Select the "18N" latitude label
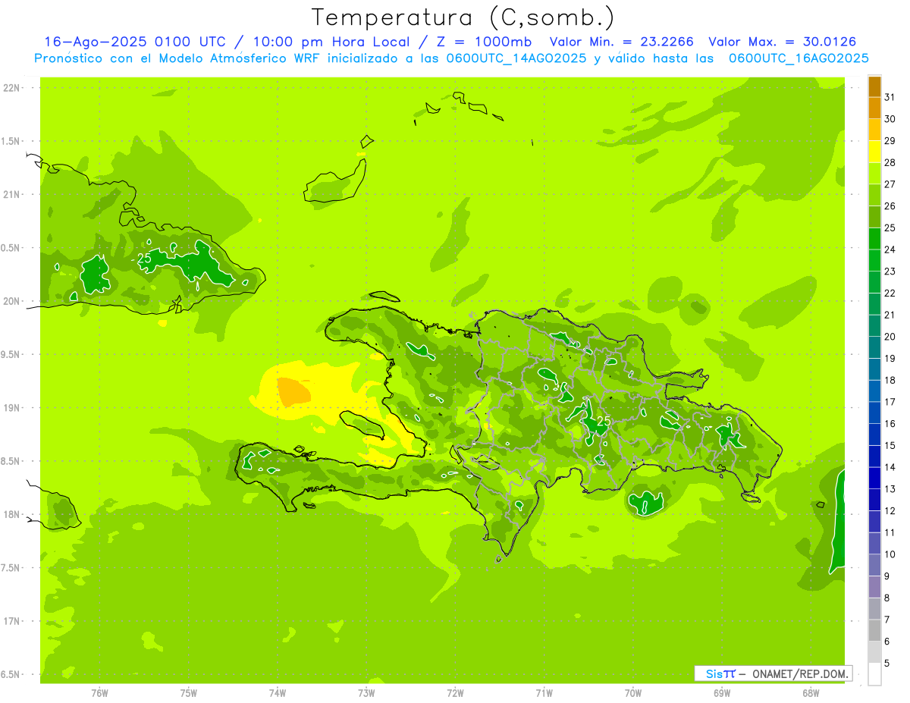Screen dimensions: 910x703 point(12,515)
